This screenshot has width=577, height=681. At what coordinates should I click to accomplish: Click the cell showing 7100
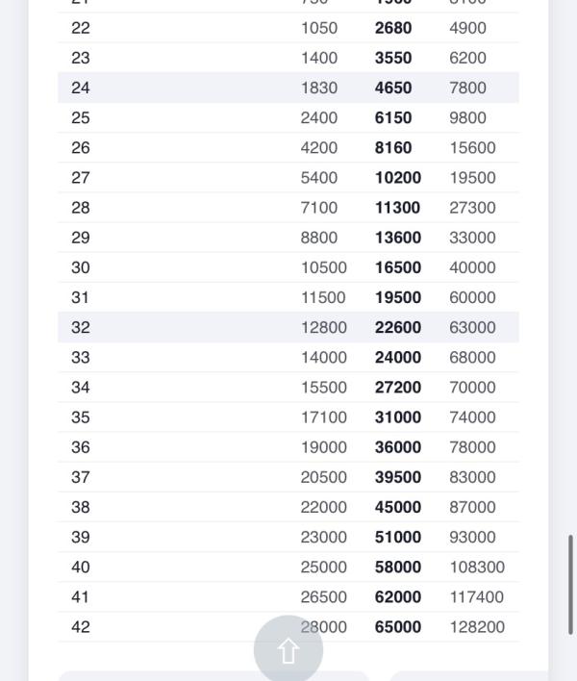319,207
